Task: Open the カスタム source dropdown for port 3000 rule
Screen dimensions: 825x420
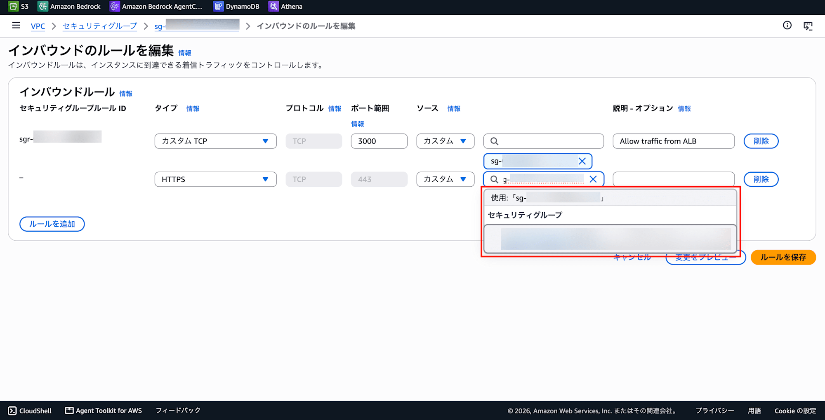Action: coord(445,141)
